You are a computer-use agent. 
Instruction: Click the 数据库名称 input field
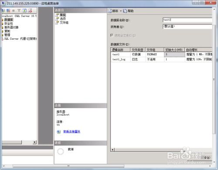[187, 20]
